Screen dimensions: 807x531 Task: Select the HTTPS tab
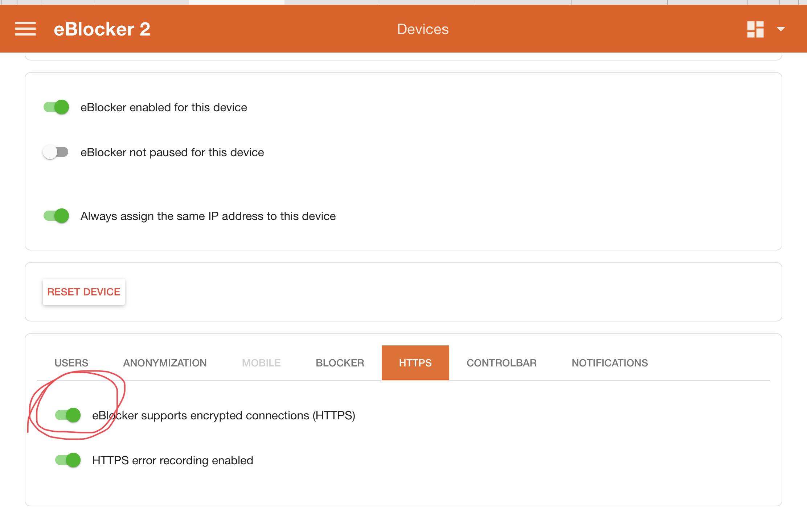415,363
